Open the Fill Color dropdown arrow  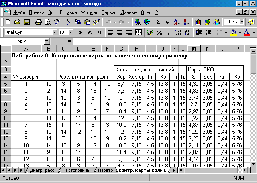pos(240,33)
